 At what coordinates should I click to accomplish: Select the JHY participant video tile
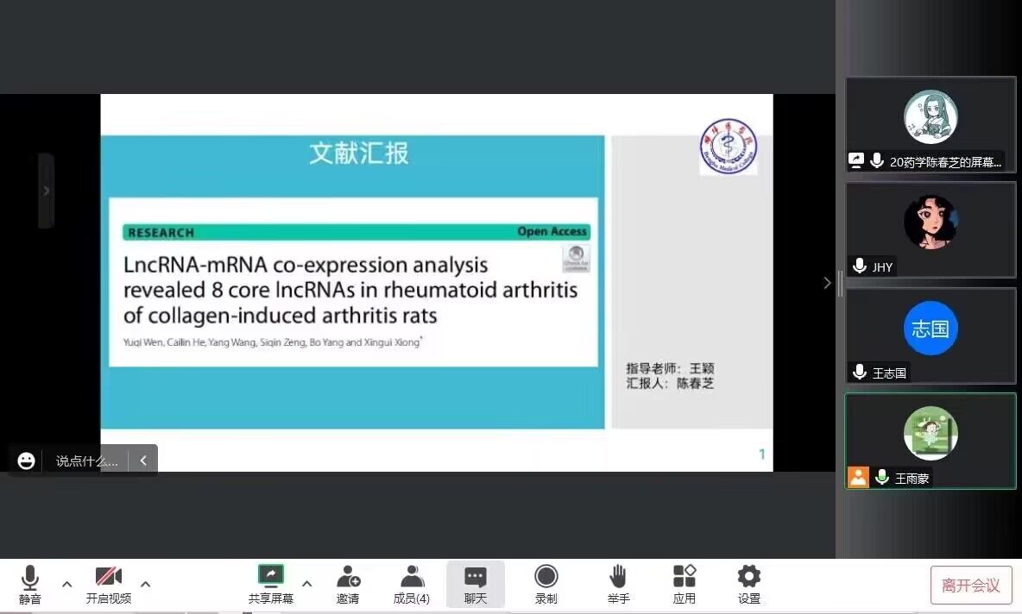tap(930, 229)
